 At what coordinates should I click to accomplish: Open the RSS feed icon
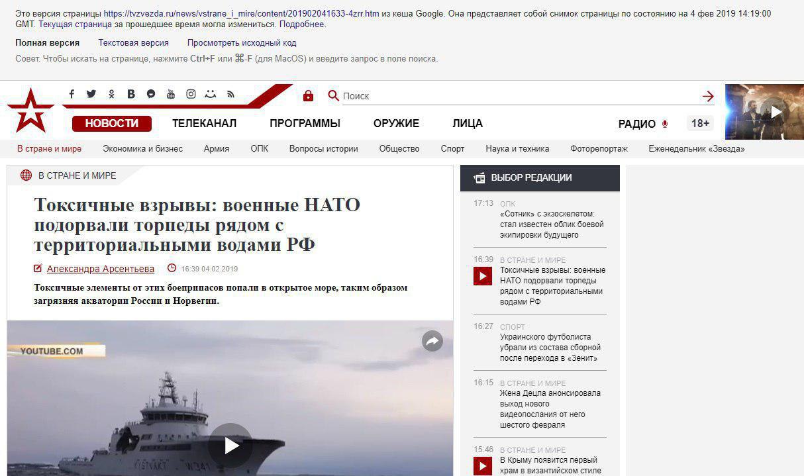click(230, 94)
